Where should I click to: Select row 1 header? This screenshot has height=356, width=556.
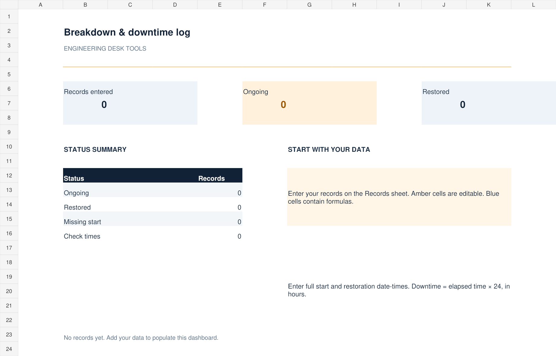pyautogui.click(x=9, y=17)
